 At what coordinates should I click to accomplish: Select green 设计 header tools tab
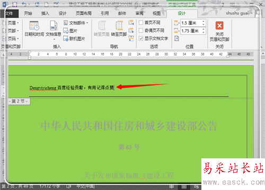(182, 13)
